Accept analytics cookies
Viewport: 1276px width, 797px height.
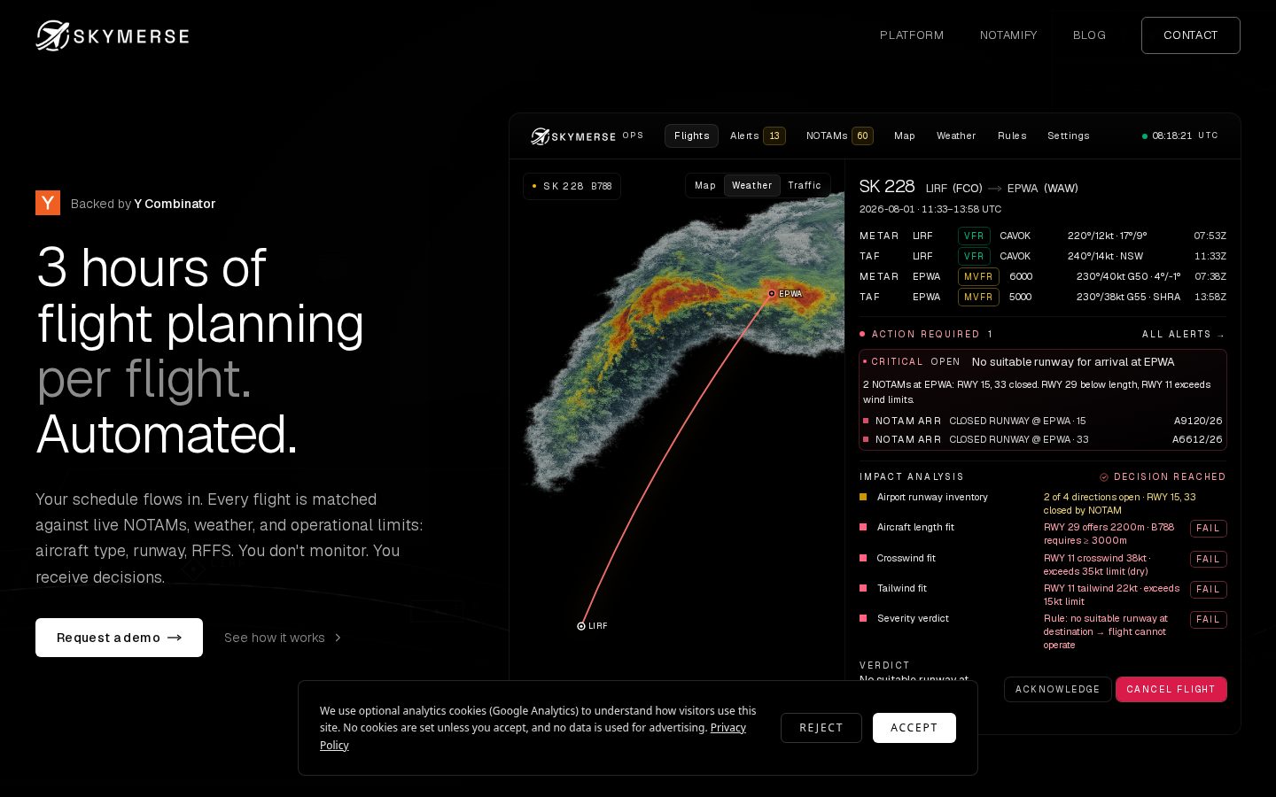(914, 728)
